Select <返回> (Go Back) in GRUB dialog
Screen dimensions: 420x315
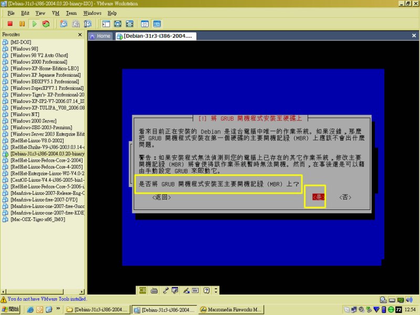pos(161,197)
